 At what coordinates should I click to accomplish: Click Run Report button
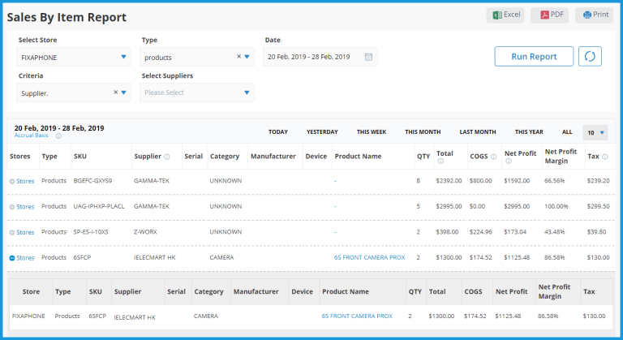point(534,57)
